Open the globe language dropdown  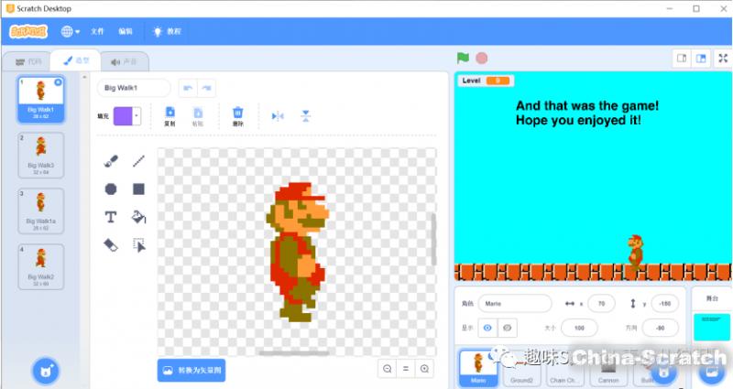70,31
